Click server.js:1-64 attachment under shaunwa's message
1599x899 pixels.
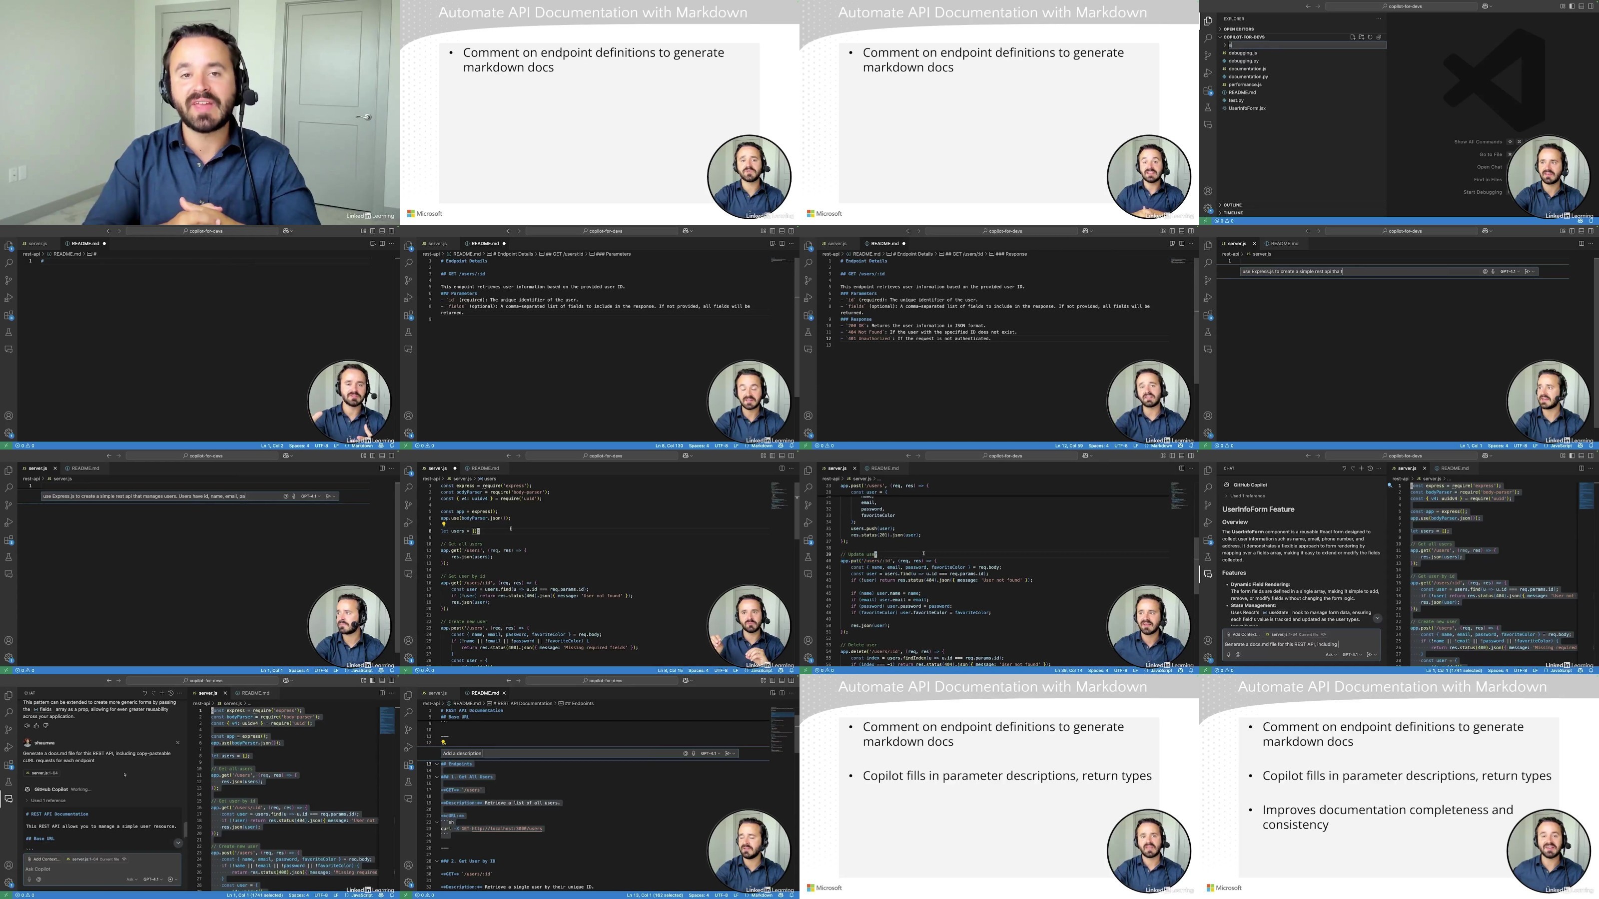pyautogui.click(x=41, y=773)
